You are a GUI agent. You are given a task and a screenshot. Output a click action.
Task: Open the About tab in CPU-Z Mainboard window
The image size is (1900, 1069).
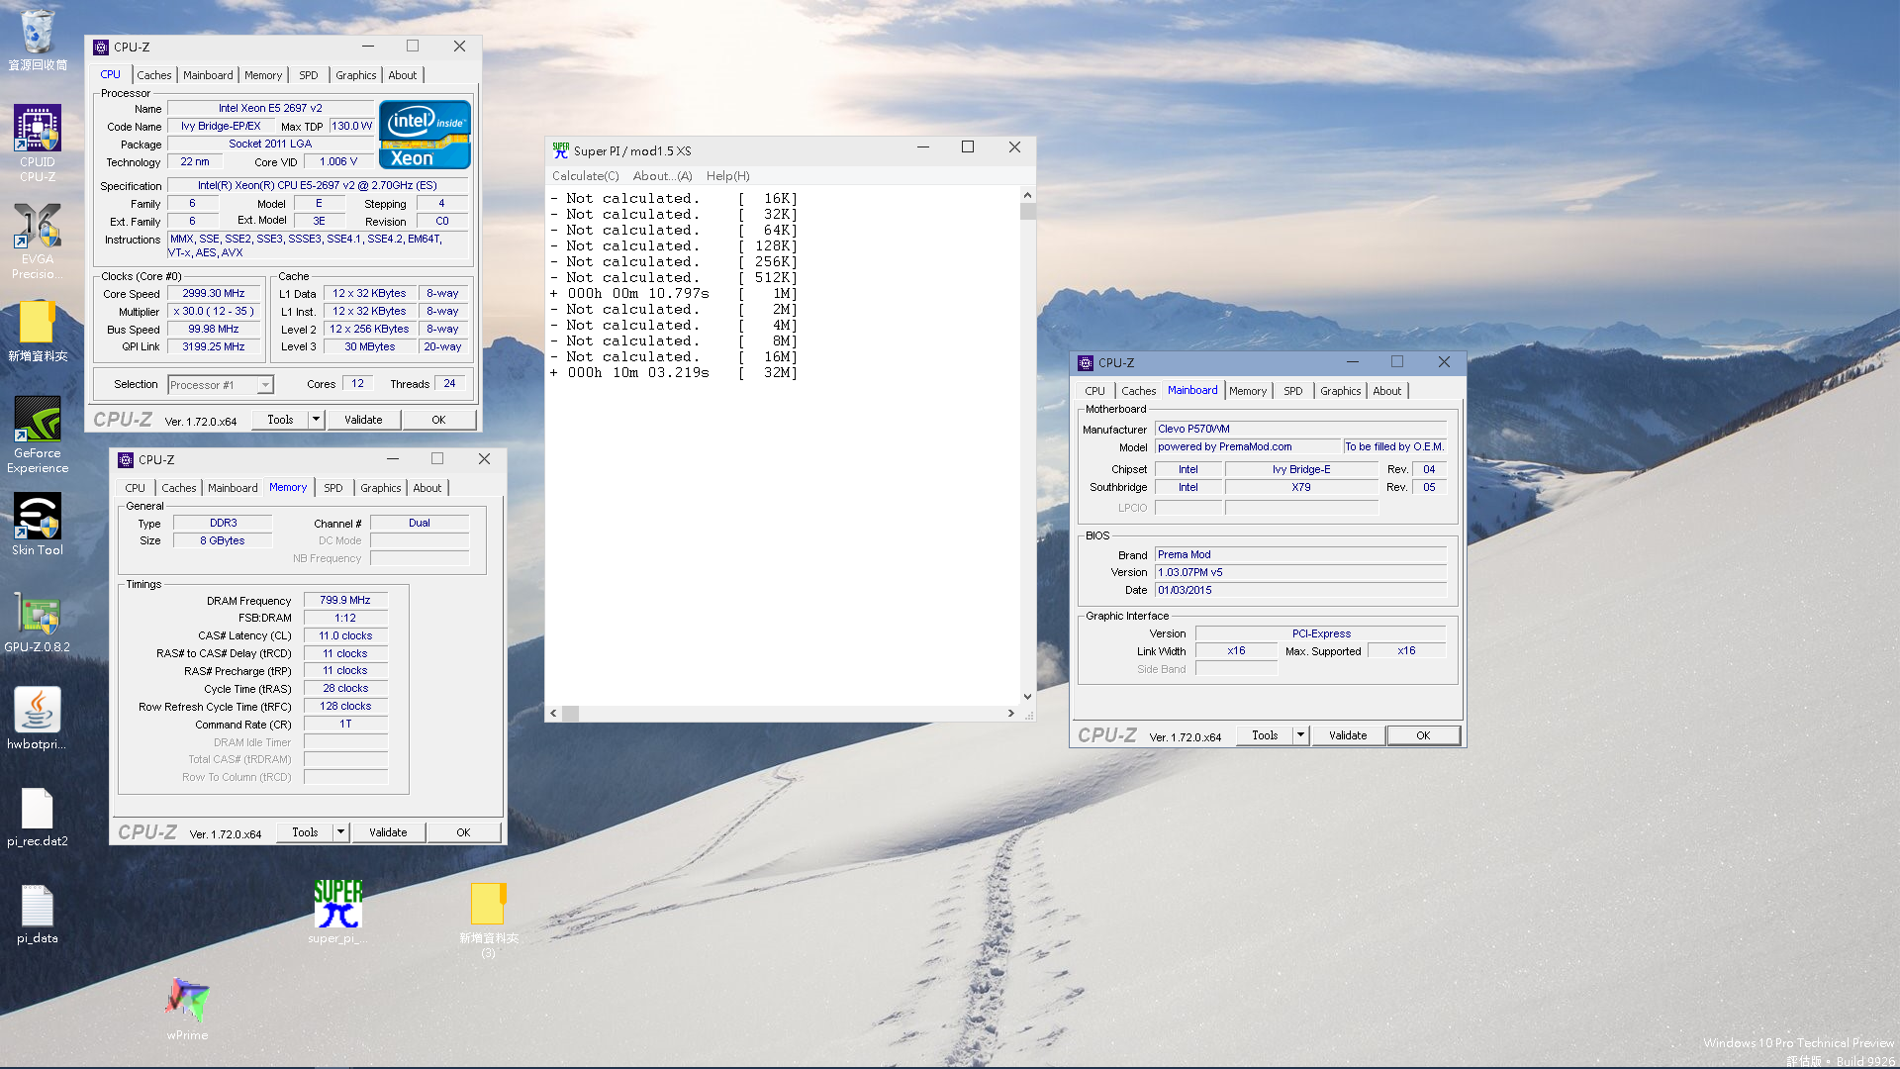(1386, 391)
